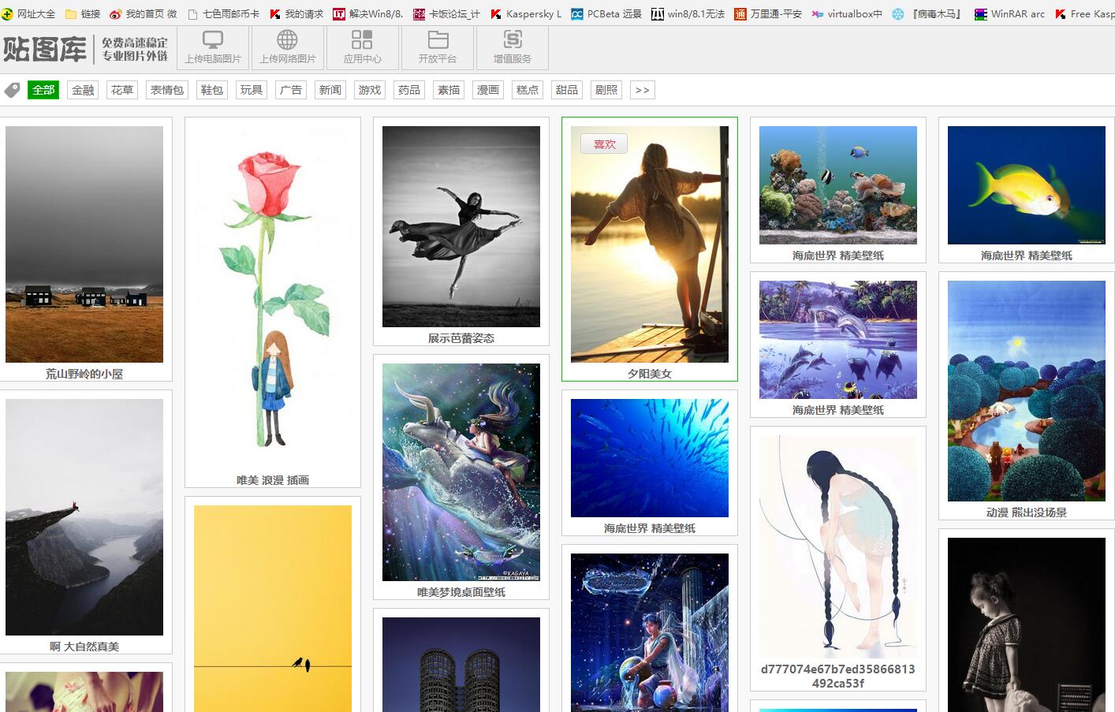Select the 金融 category tag

coord(83,90)
